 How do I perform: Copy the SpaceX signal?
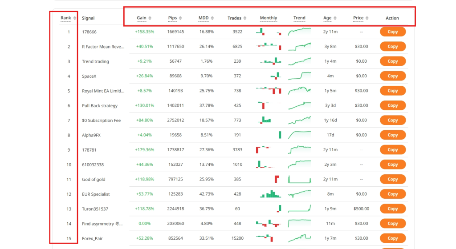click(392, 76)
